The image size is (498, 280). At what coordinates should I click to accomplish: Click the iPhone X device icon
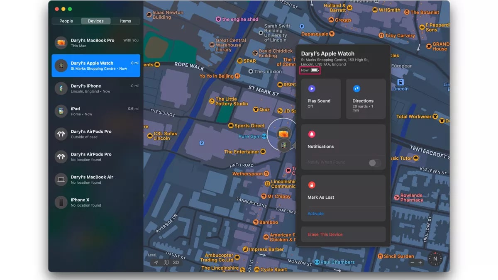61,202
